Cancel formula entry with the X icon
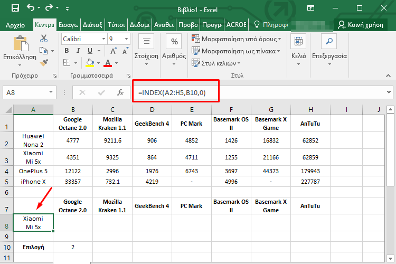 click(x=82, y=93)
